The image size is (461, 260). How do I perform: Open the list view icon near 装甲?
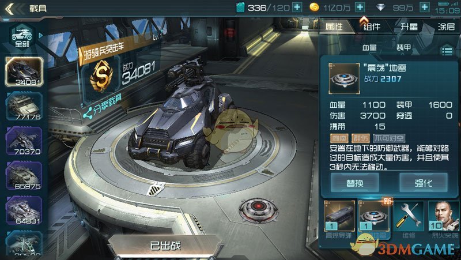point(447,51)
